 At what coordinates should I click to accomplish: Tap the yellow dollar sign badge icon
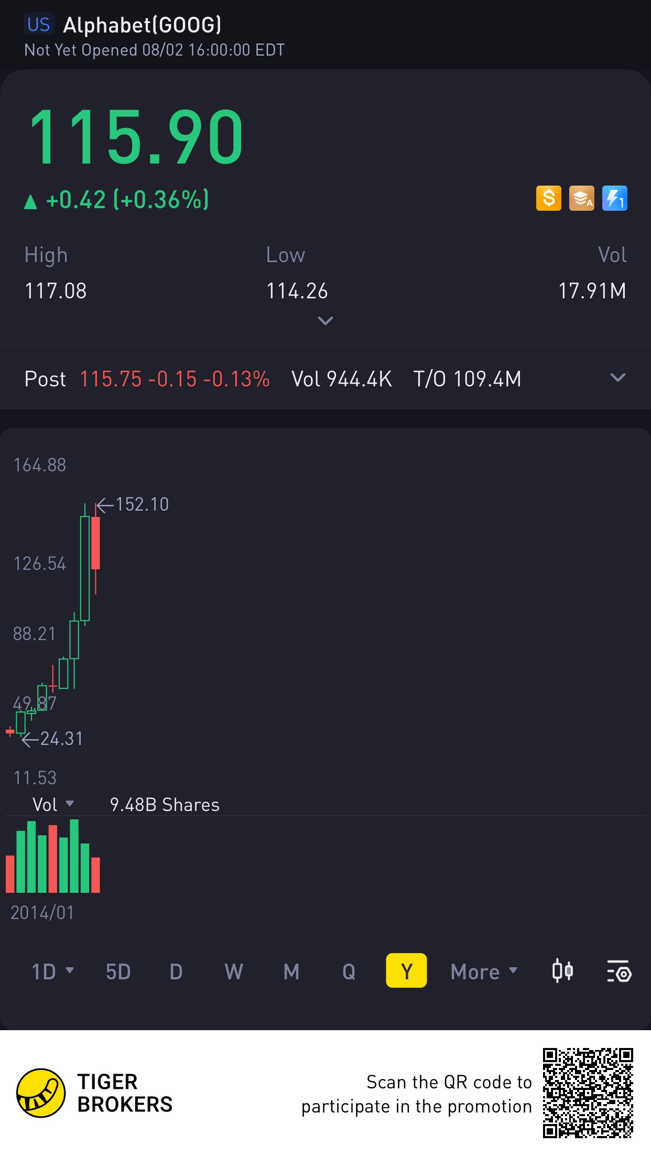click(548, 199)
